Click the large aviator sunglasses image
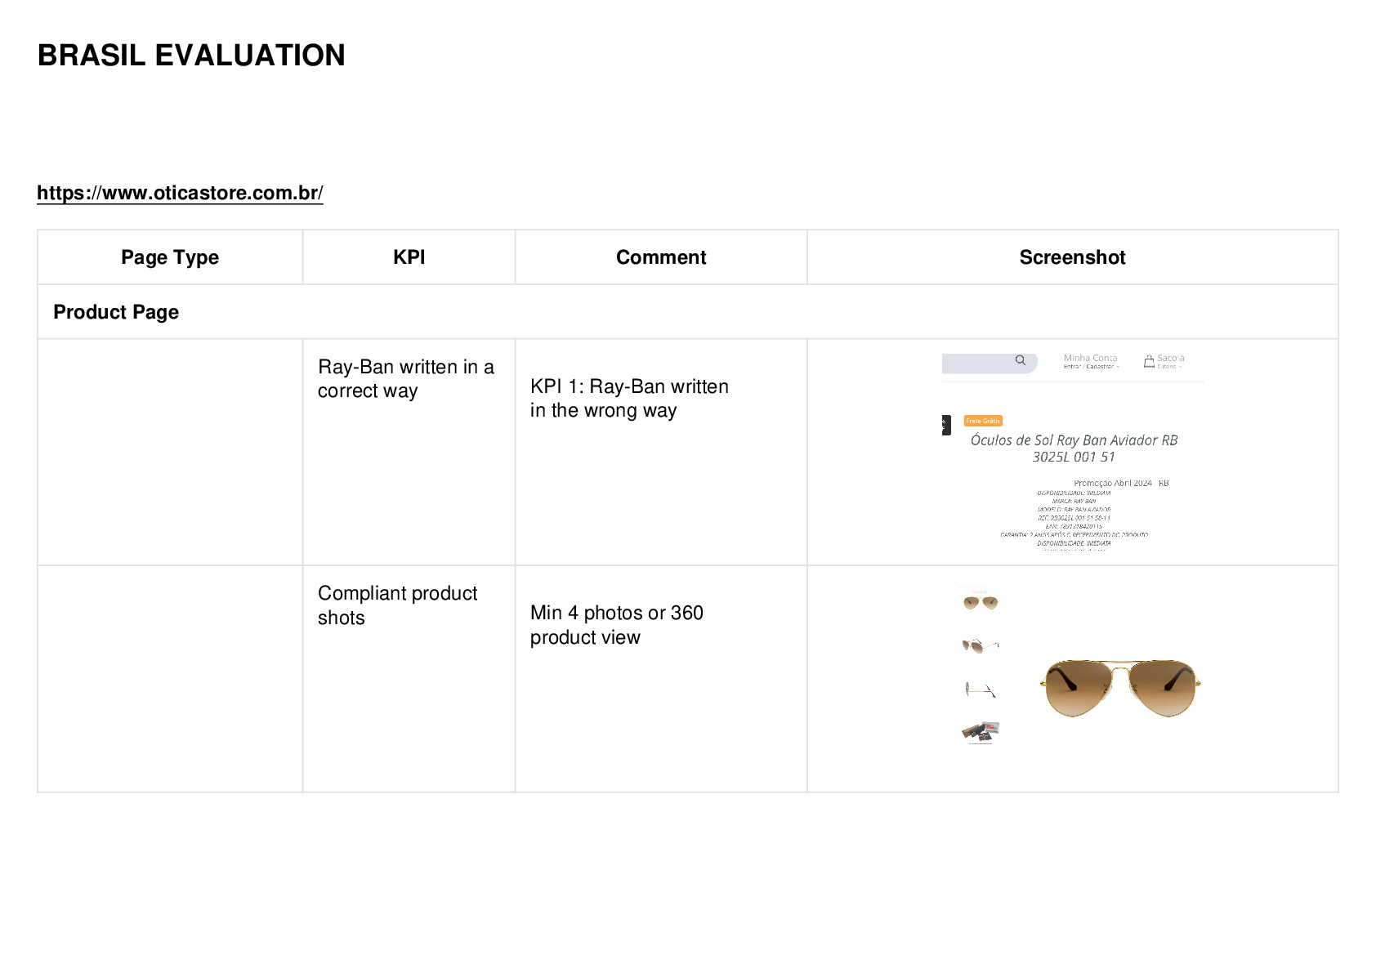Viewport: 1376px width, 973px height. point(1121,689)
